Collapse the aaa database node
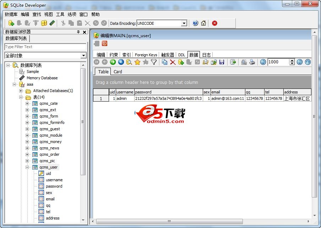 coord(14,84)
